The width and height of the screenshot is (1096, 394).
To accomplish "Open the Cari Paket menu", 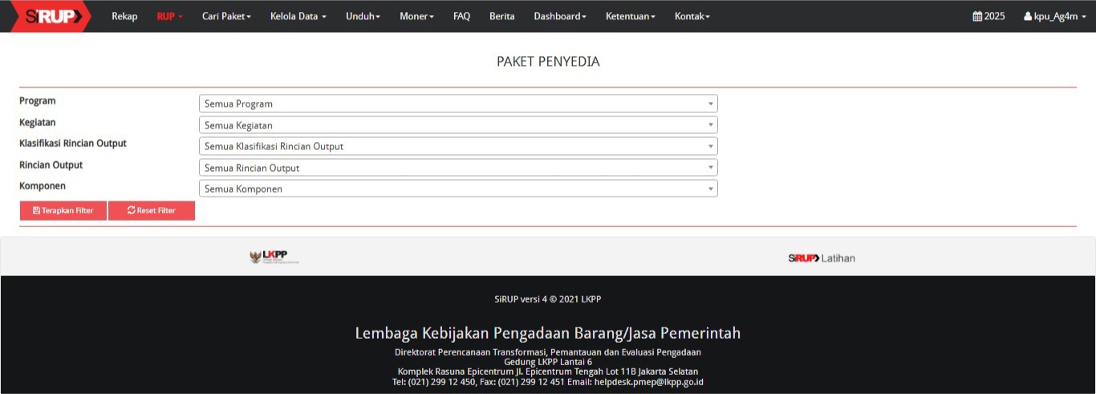I will (226, 16).
